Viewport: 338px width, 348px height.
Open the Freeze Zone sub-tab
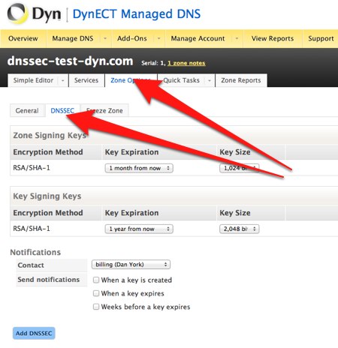104,110
